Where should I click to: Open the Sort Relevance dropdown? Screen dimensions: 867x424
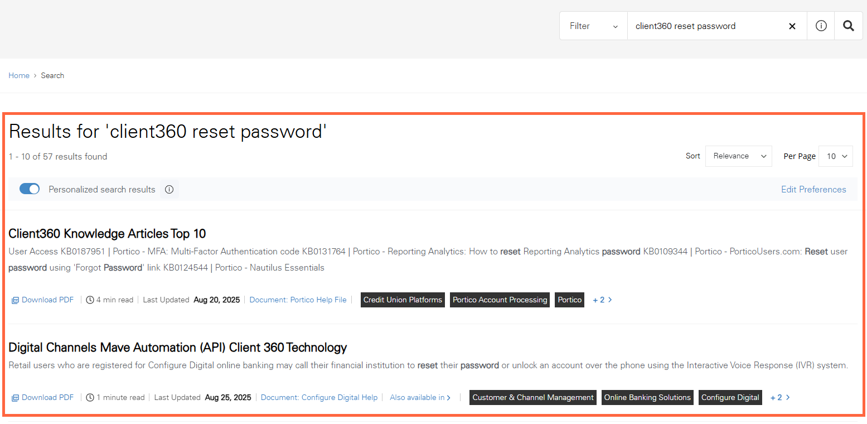pyautogui.click(x=738, y=156)
